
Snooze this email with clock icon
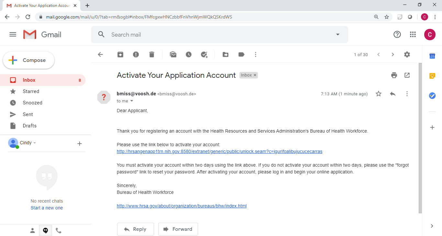189,54
